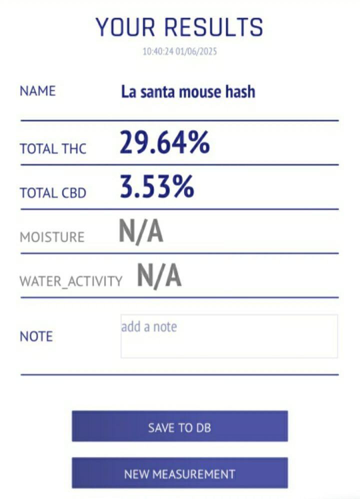Click the WATER_ACTIVITY label

[70, 281]
